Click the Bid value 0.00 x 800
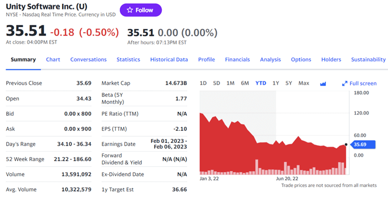Screen dimensions: 388x206 point(78,114)
